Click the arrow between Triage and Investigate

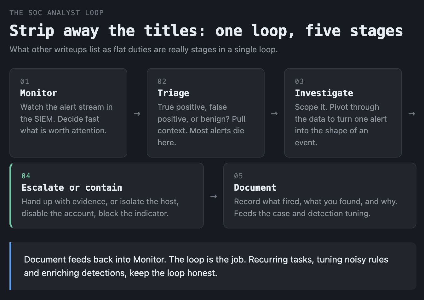pos(274,113)
